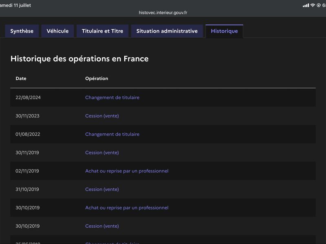The width and height of the screenshot is (326, 244).
Task: Select the date 30/11/2019
Action: pos(27,152)
